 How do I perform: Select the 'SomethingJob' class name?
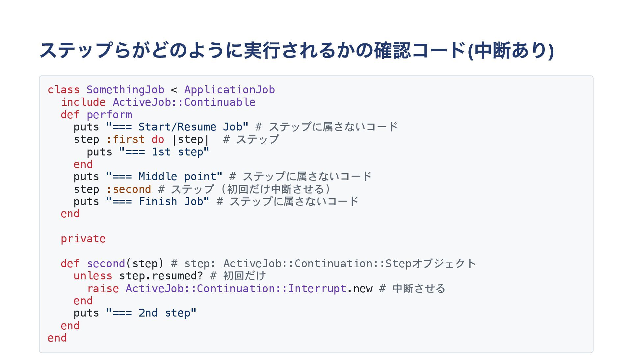pos(125,90)
